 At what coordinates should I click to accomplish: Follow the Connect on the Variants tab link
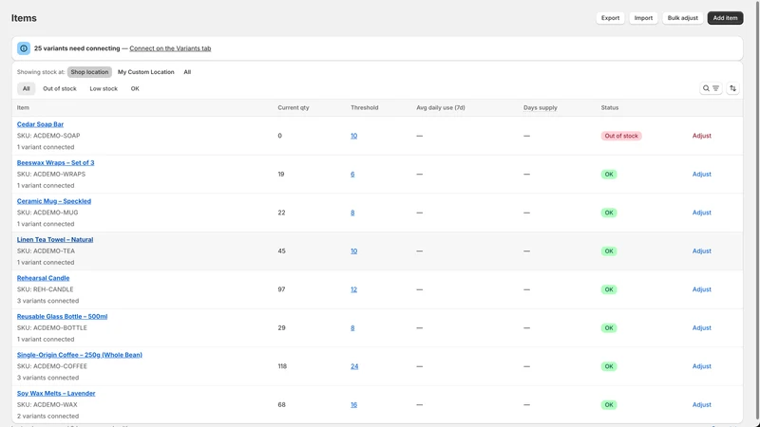pyautogui.click(x=170, y=48)
